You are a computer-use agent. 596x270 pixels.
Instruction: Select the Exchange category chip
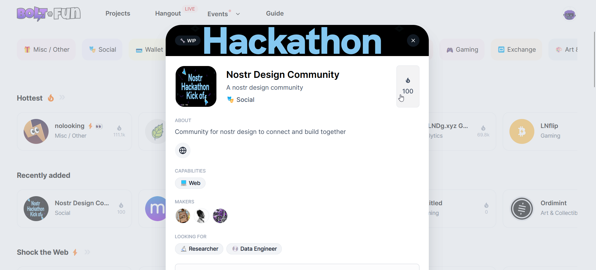(517, 50)
